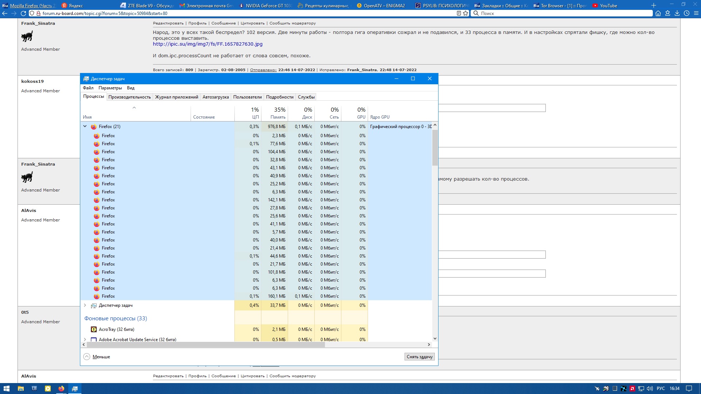The image size is (701, 394).
Task: Switch to the YouTube browser tab
Action: (x=619, y=5)
